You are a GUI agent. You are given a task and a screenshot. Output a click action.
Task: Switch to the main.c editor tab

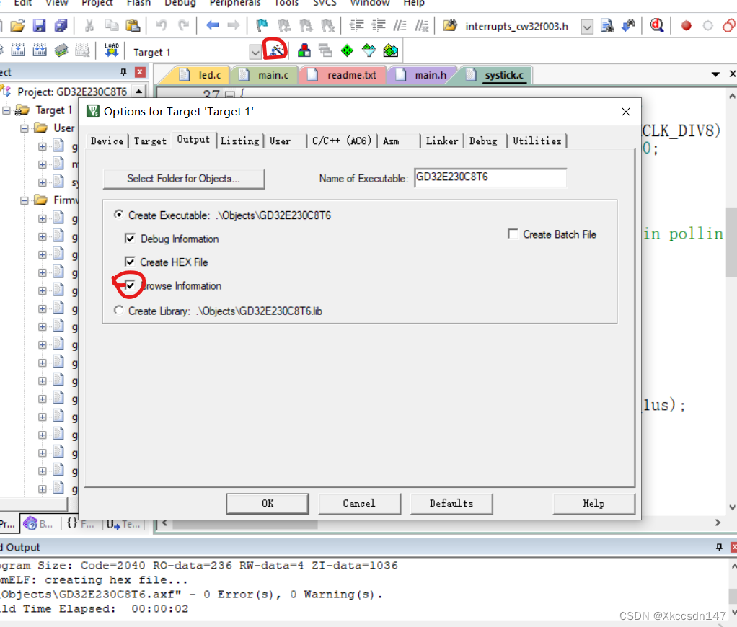pyautogui.click(x=267, y=75)
